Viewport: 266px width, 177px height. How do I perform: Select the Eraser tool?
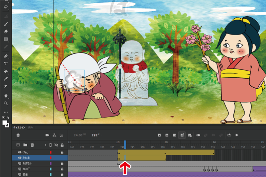[x=6, y=32]
